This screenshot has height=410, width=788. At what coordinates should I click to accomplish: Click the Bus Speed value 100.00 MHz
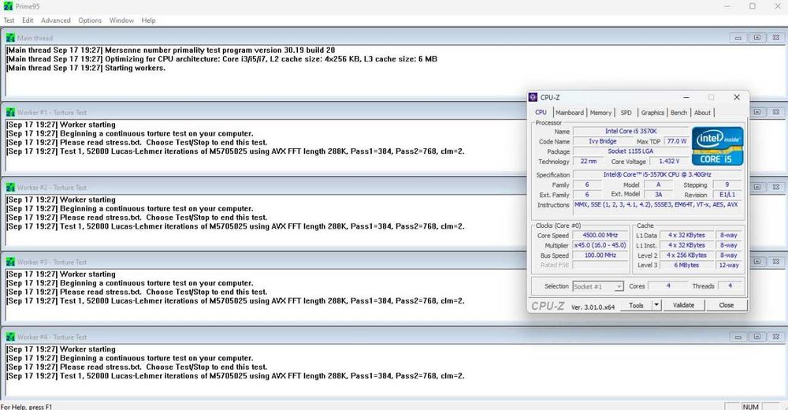[x=600, y=255]
